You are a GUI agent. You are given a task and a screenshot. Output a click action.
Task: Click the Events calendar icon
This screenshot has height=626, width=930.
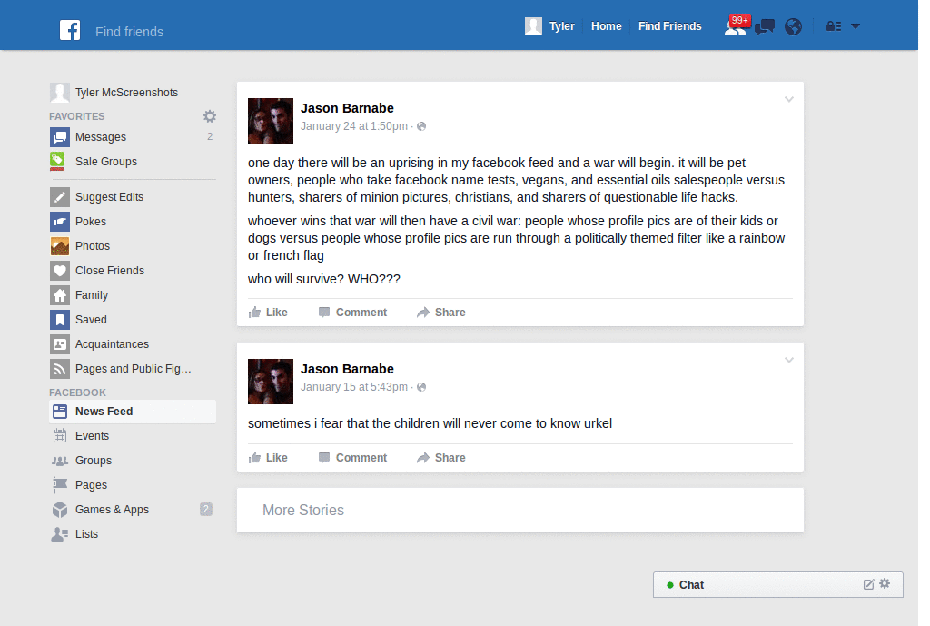click(x=60, y=435)
